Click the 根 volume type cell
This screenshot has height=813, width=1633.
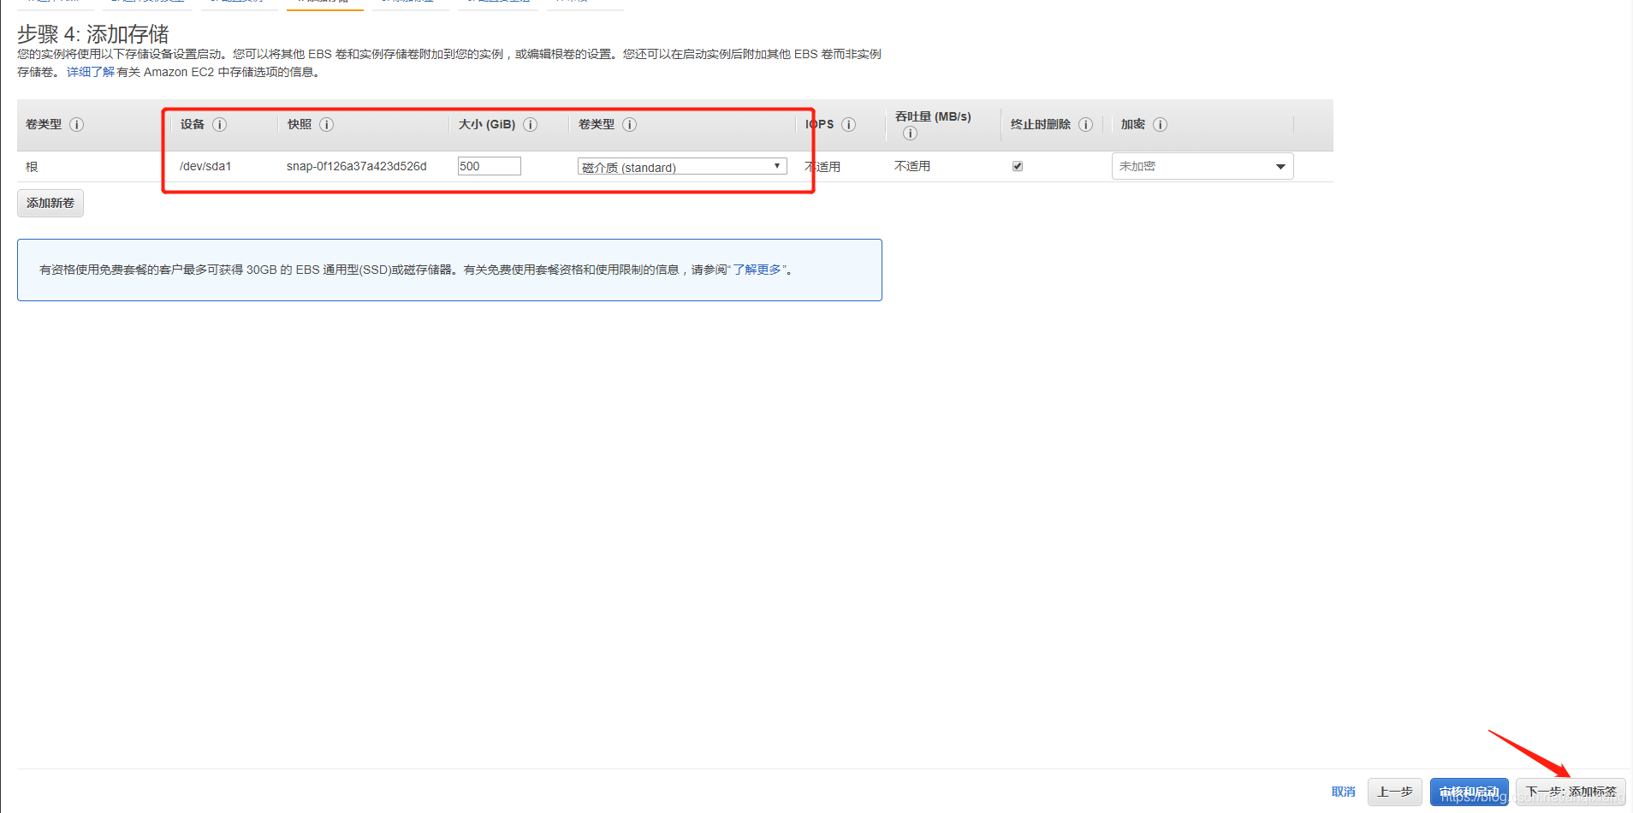(32, 167)
